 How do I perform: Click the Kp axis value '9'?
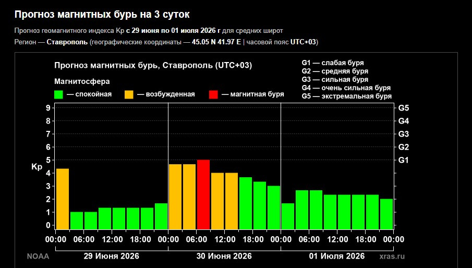pos(48,108)
